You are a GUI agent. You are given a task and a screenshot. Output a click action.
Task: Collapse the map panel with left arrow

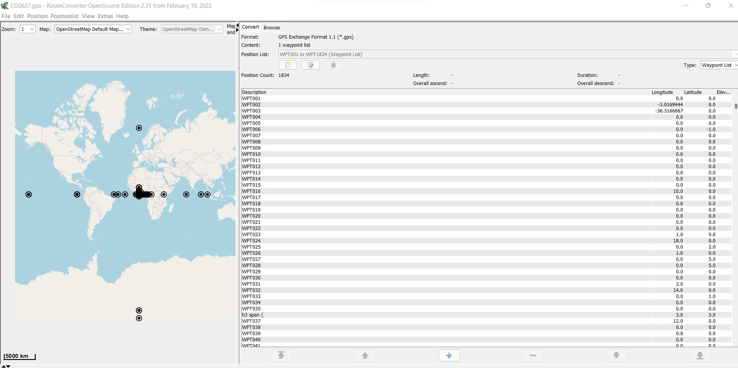237,26
